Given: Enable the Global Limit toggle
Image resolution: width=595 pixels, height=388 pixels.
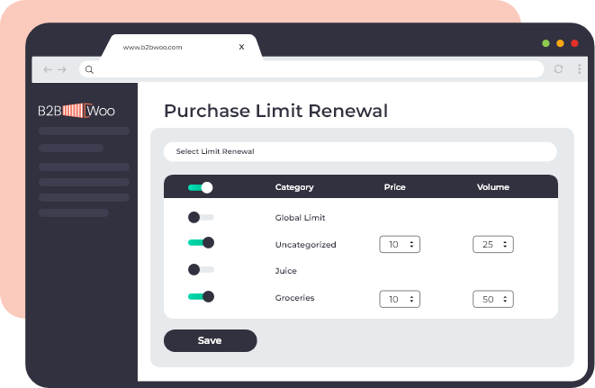Looking at the screenshot, I should click(201, 217).
